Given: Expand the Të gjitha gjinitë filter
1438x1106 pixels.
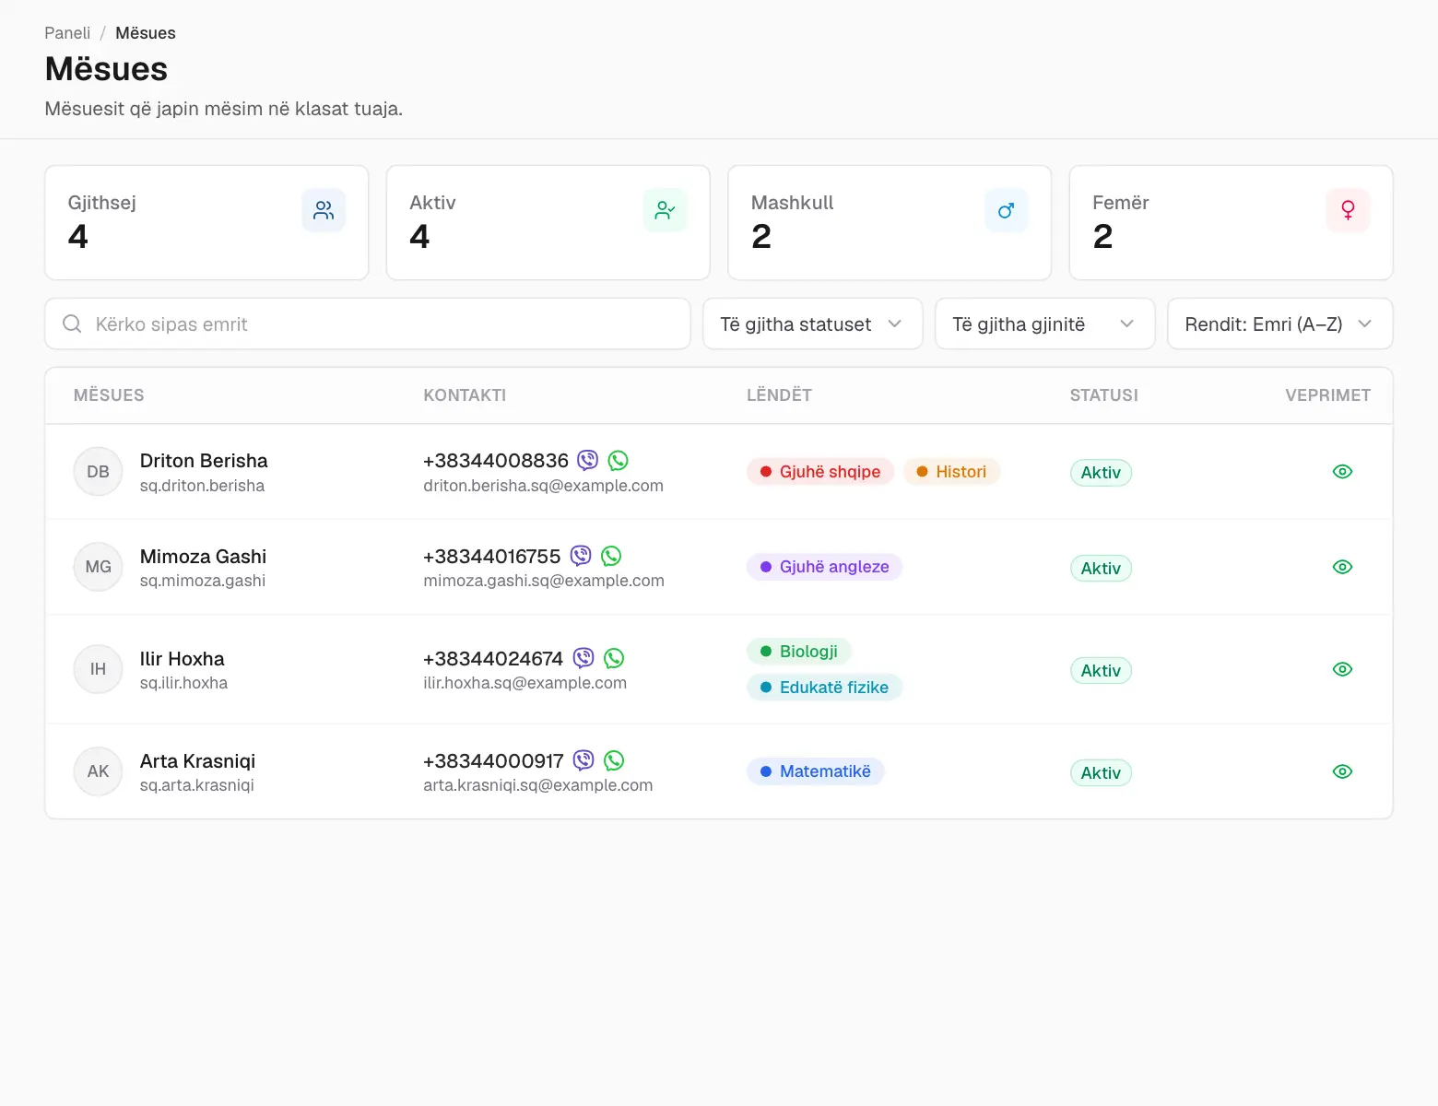Looking at the screenshot, I should click(x=1044, y=324).
